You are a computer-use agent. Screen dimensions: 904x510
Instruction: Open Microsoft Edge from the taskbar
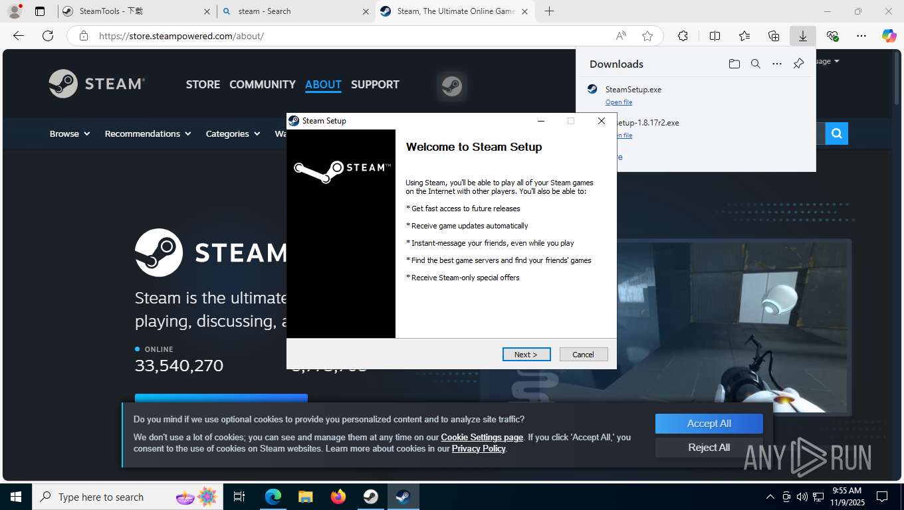273,497
